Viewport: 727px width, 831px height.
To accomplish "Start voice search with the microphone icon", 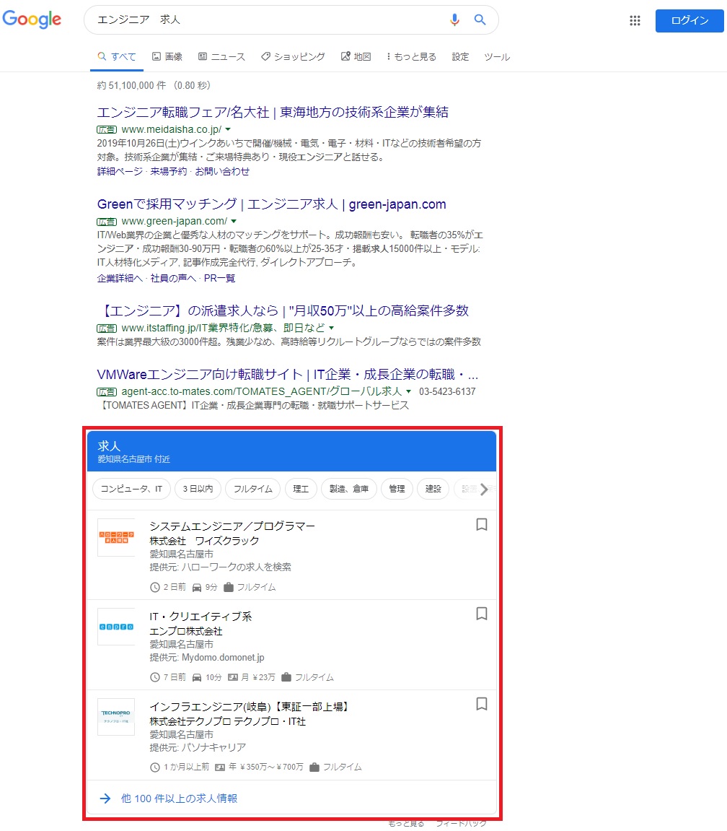I will click(454, 19).
